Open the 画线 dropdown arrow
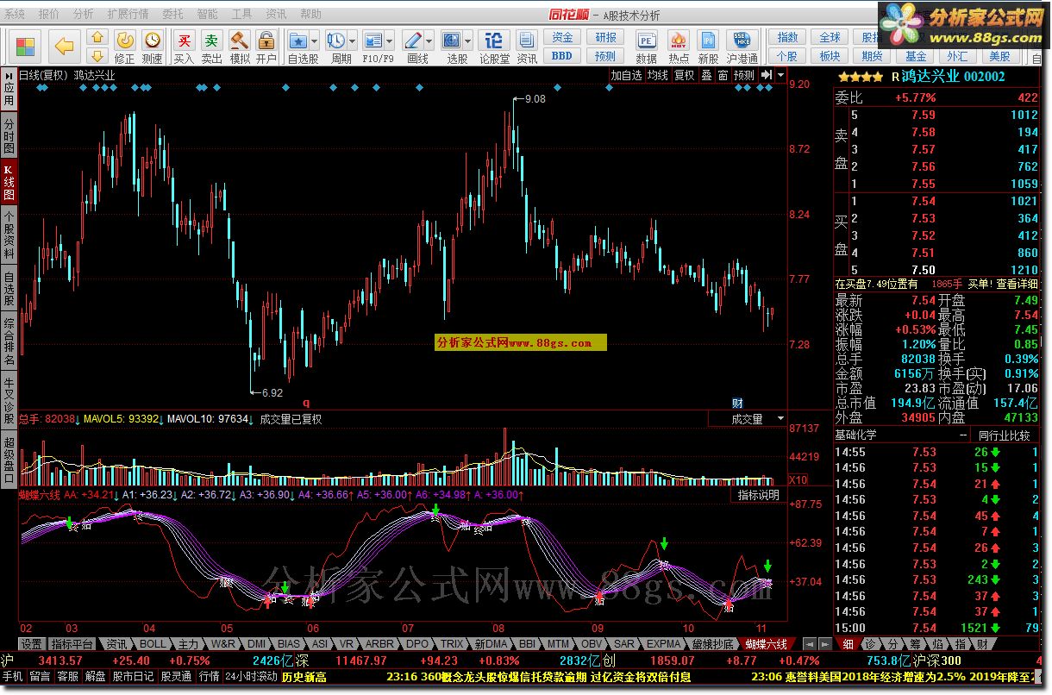The image size is (1052, 695). (430, 41)
